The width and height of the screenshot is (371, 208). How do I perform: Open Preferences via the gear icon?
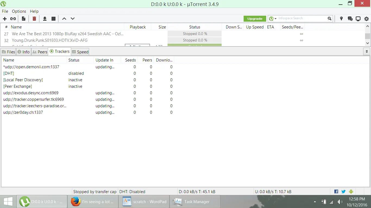click(x=366, y=19)
